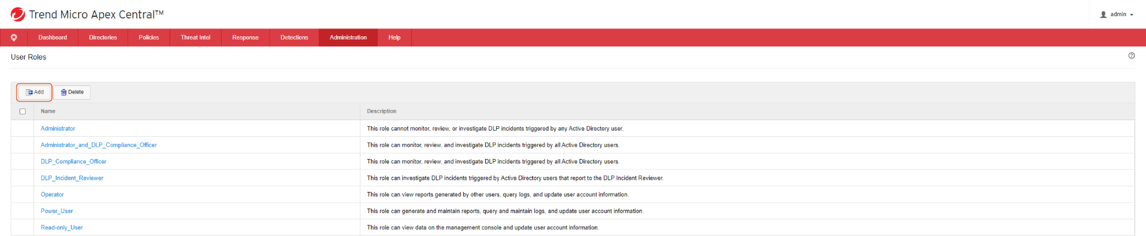Open the Administration menu
This screenshot has height=236, width=1146.
click(348, 37)
